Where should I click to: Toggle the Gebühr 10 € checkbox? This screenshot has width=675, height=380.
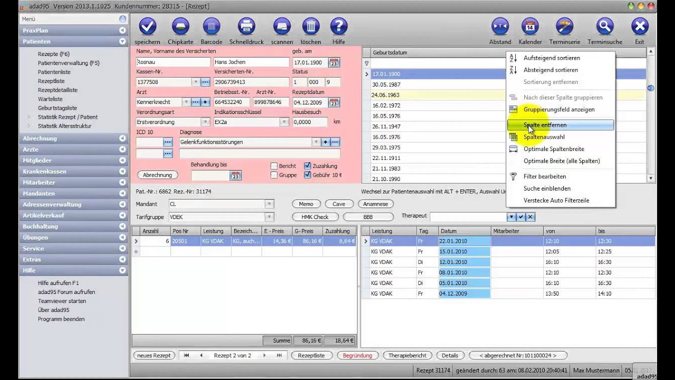[x=307, y=175]
